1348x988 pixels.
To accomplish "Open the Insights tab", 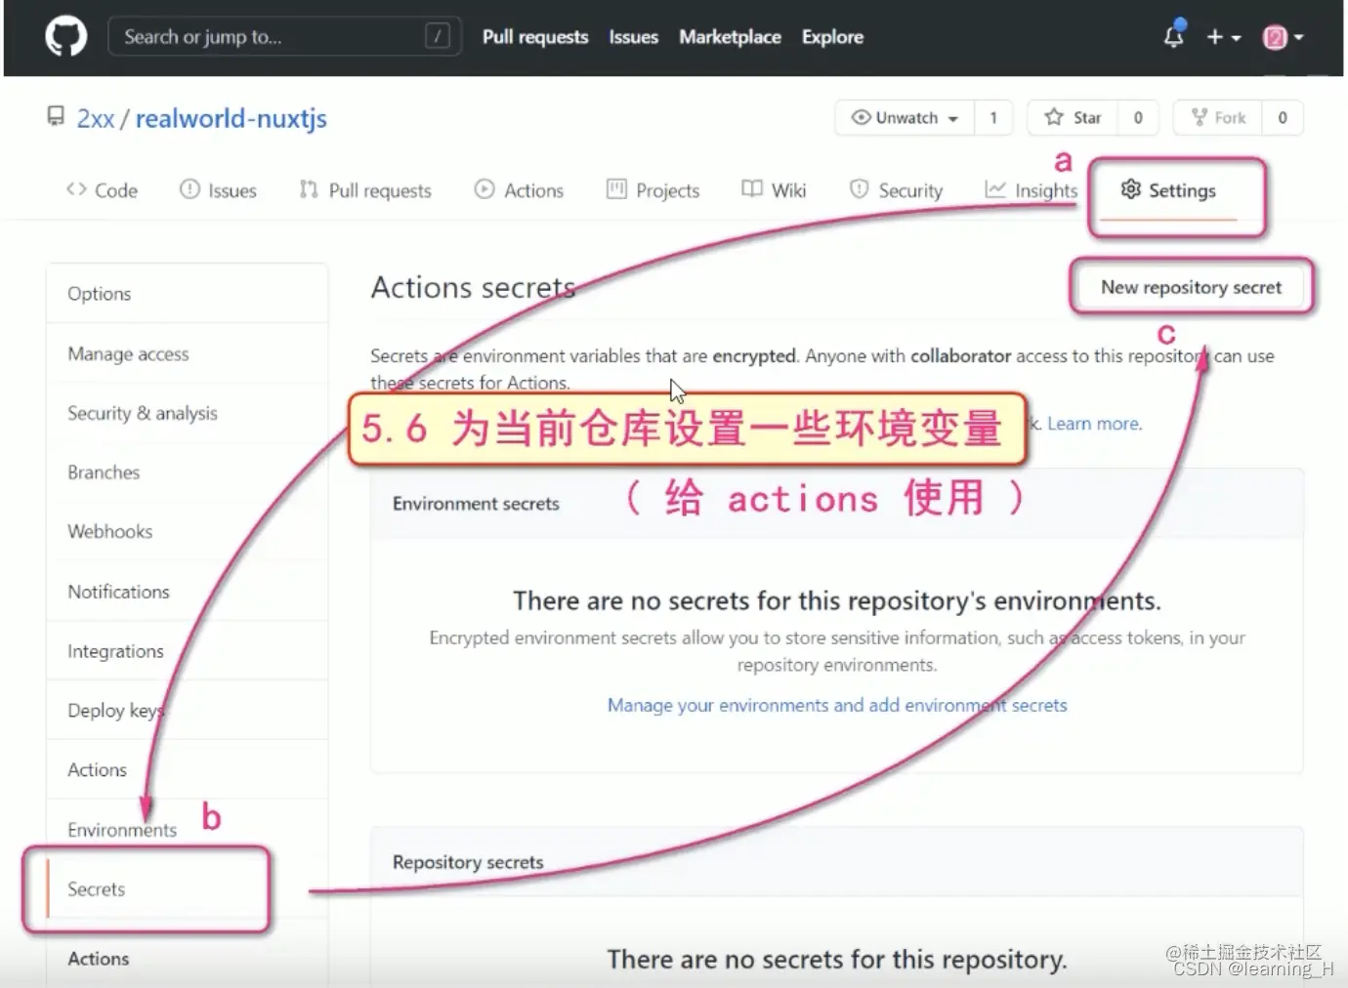I will [x=1031, y=190].
